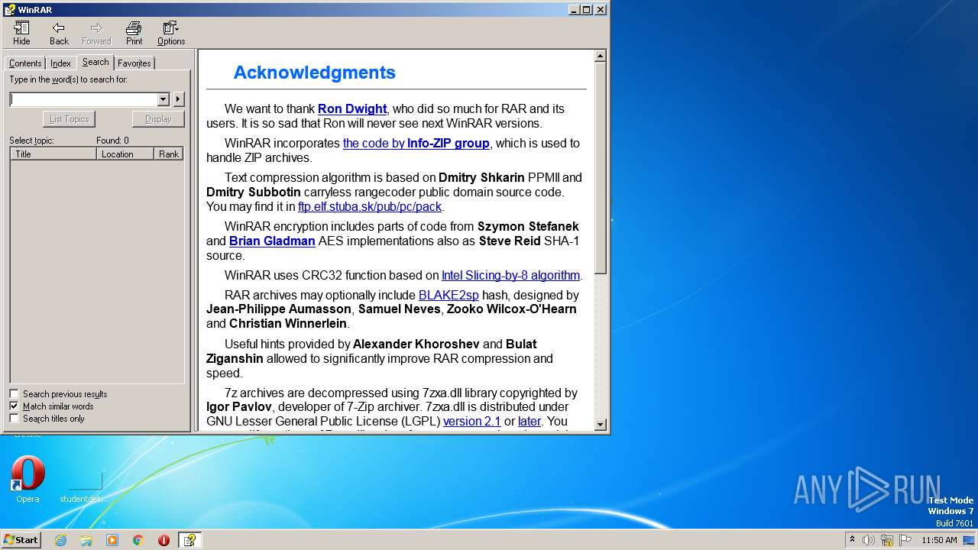The height and width of the screenshot is (550, 978).
Task: Launch Opera from the taskbar
Action: point(164,540)
